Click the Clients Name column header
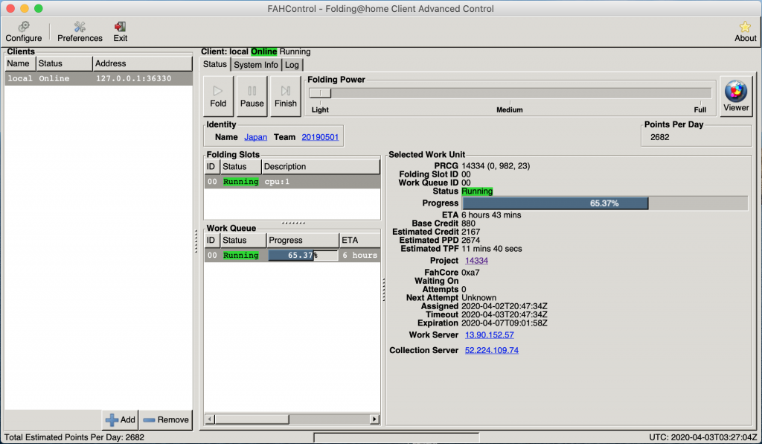Image resolution: width=762 pixels, height=444 pixels. point(20,64)
